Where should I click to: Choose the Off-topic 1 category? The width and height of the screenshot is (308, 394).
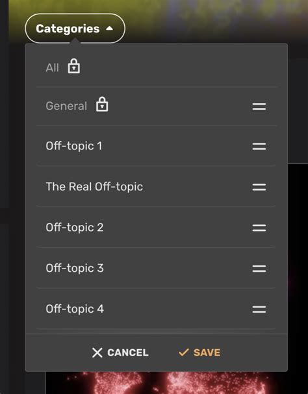[74, 146]
